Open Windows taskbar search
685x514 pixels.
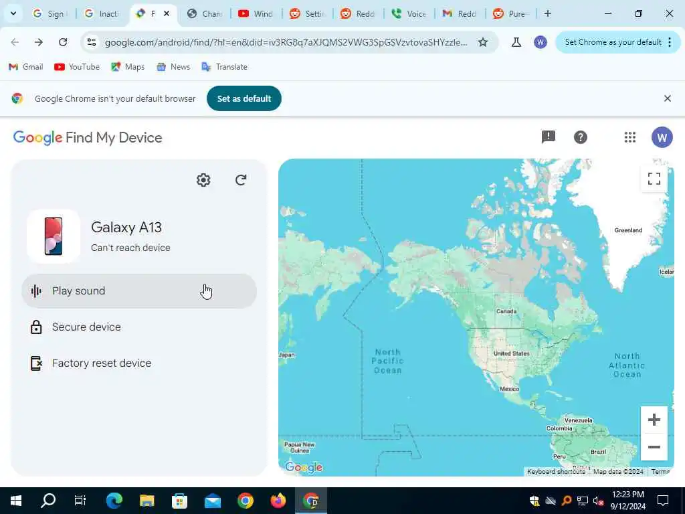click(48, 501)
